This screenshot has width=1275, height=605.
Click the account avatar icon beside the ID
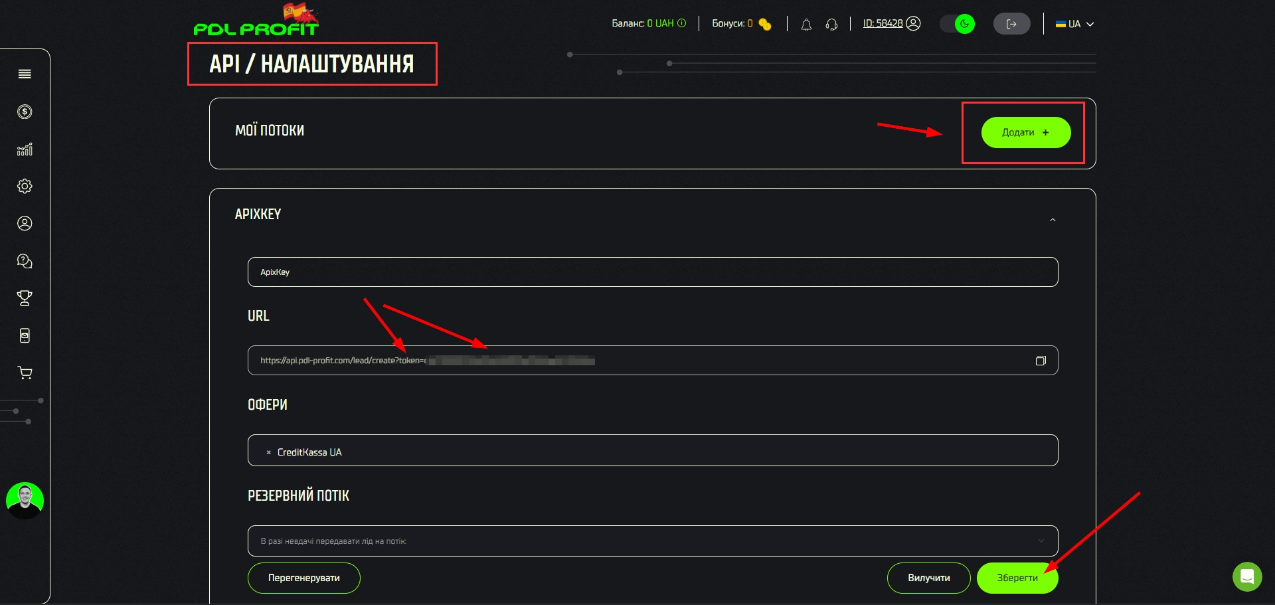914,23
